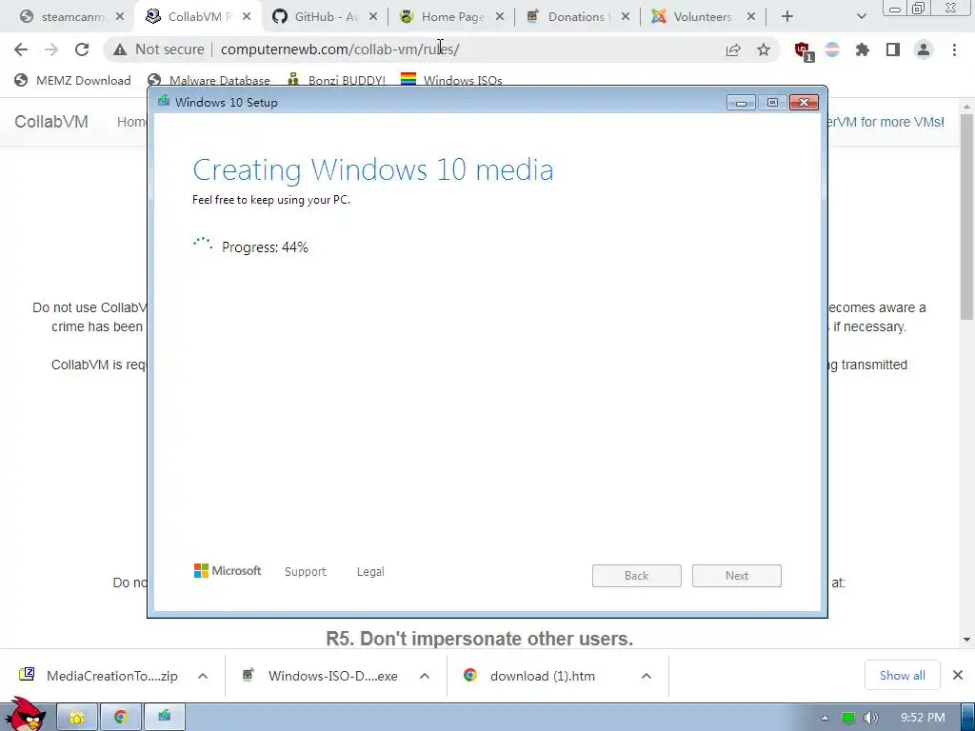Screen dimensions: 975x731
Task: Open the volume speaker tray icon
Action: click(871, 718)
